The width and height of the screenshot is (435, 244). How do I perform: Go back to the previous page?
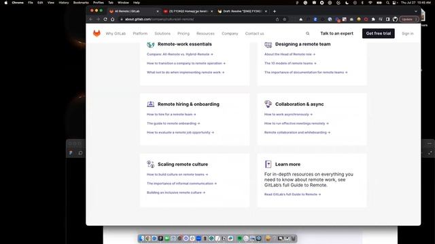coord(90,20)
